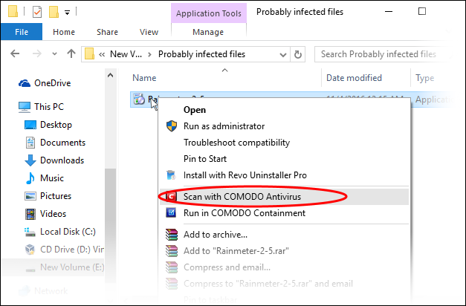466x306 pixels.
Task: Switch to the Share ribbon tab
Action: click(x=107, y=32)
